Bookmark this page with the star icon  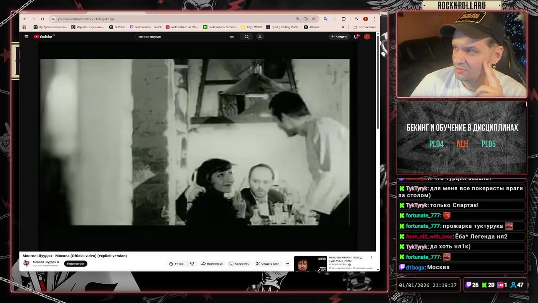[x=314, y=19]
